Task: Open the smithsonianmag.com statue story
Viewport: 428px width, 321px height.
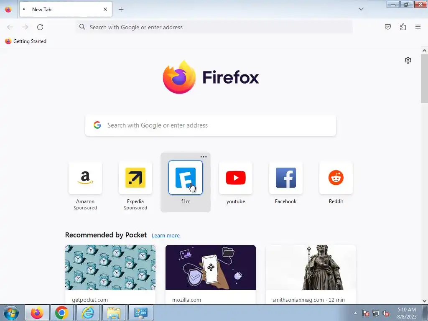Action: (311, 274)
